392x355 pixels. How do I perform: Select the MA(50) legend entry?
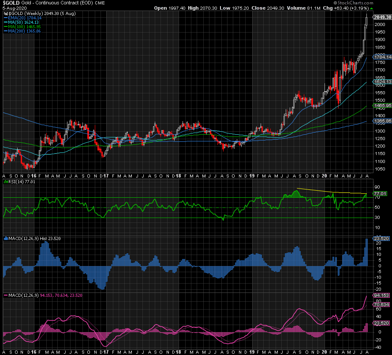point(19,22)
